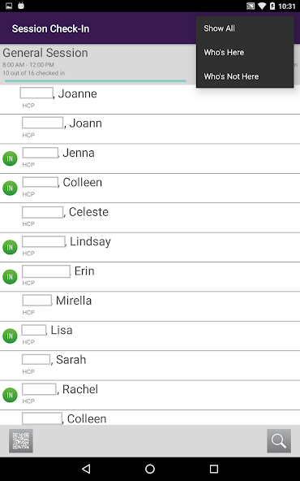Tap the search magnifier icon

click(x=279, y=441)
